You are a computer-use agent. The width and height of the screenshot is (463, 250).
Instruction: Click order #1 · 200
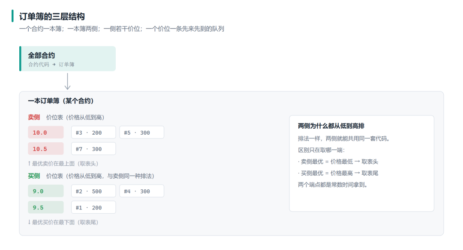(93, 207)
